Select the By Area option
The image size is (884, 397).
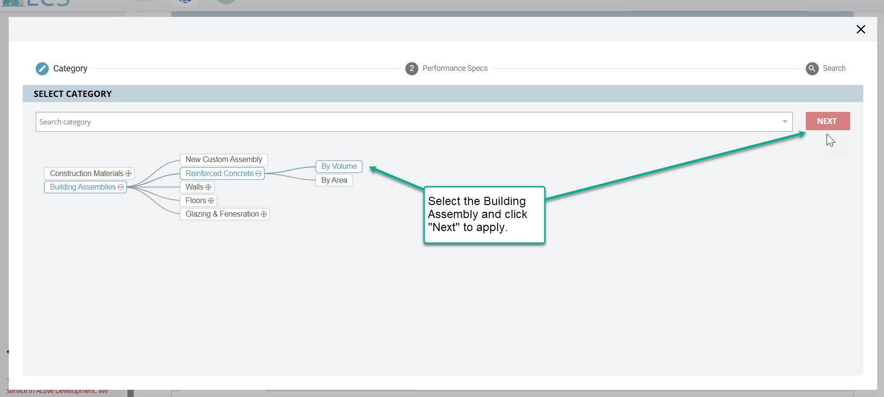(x=334, y=180)
